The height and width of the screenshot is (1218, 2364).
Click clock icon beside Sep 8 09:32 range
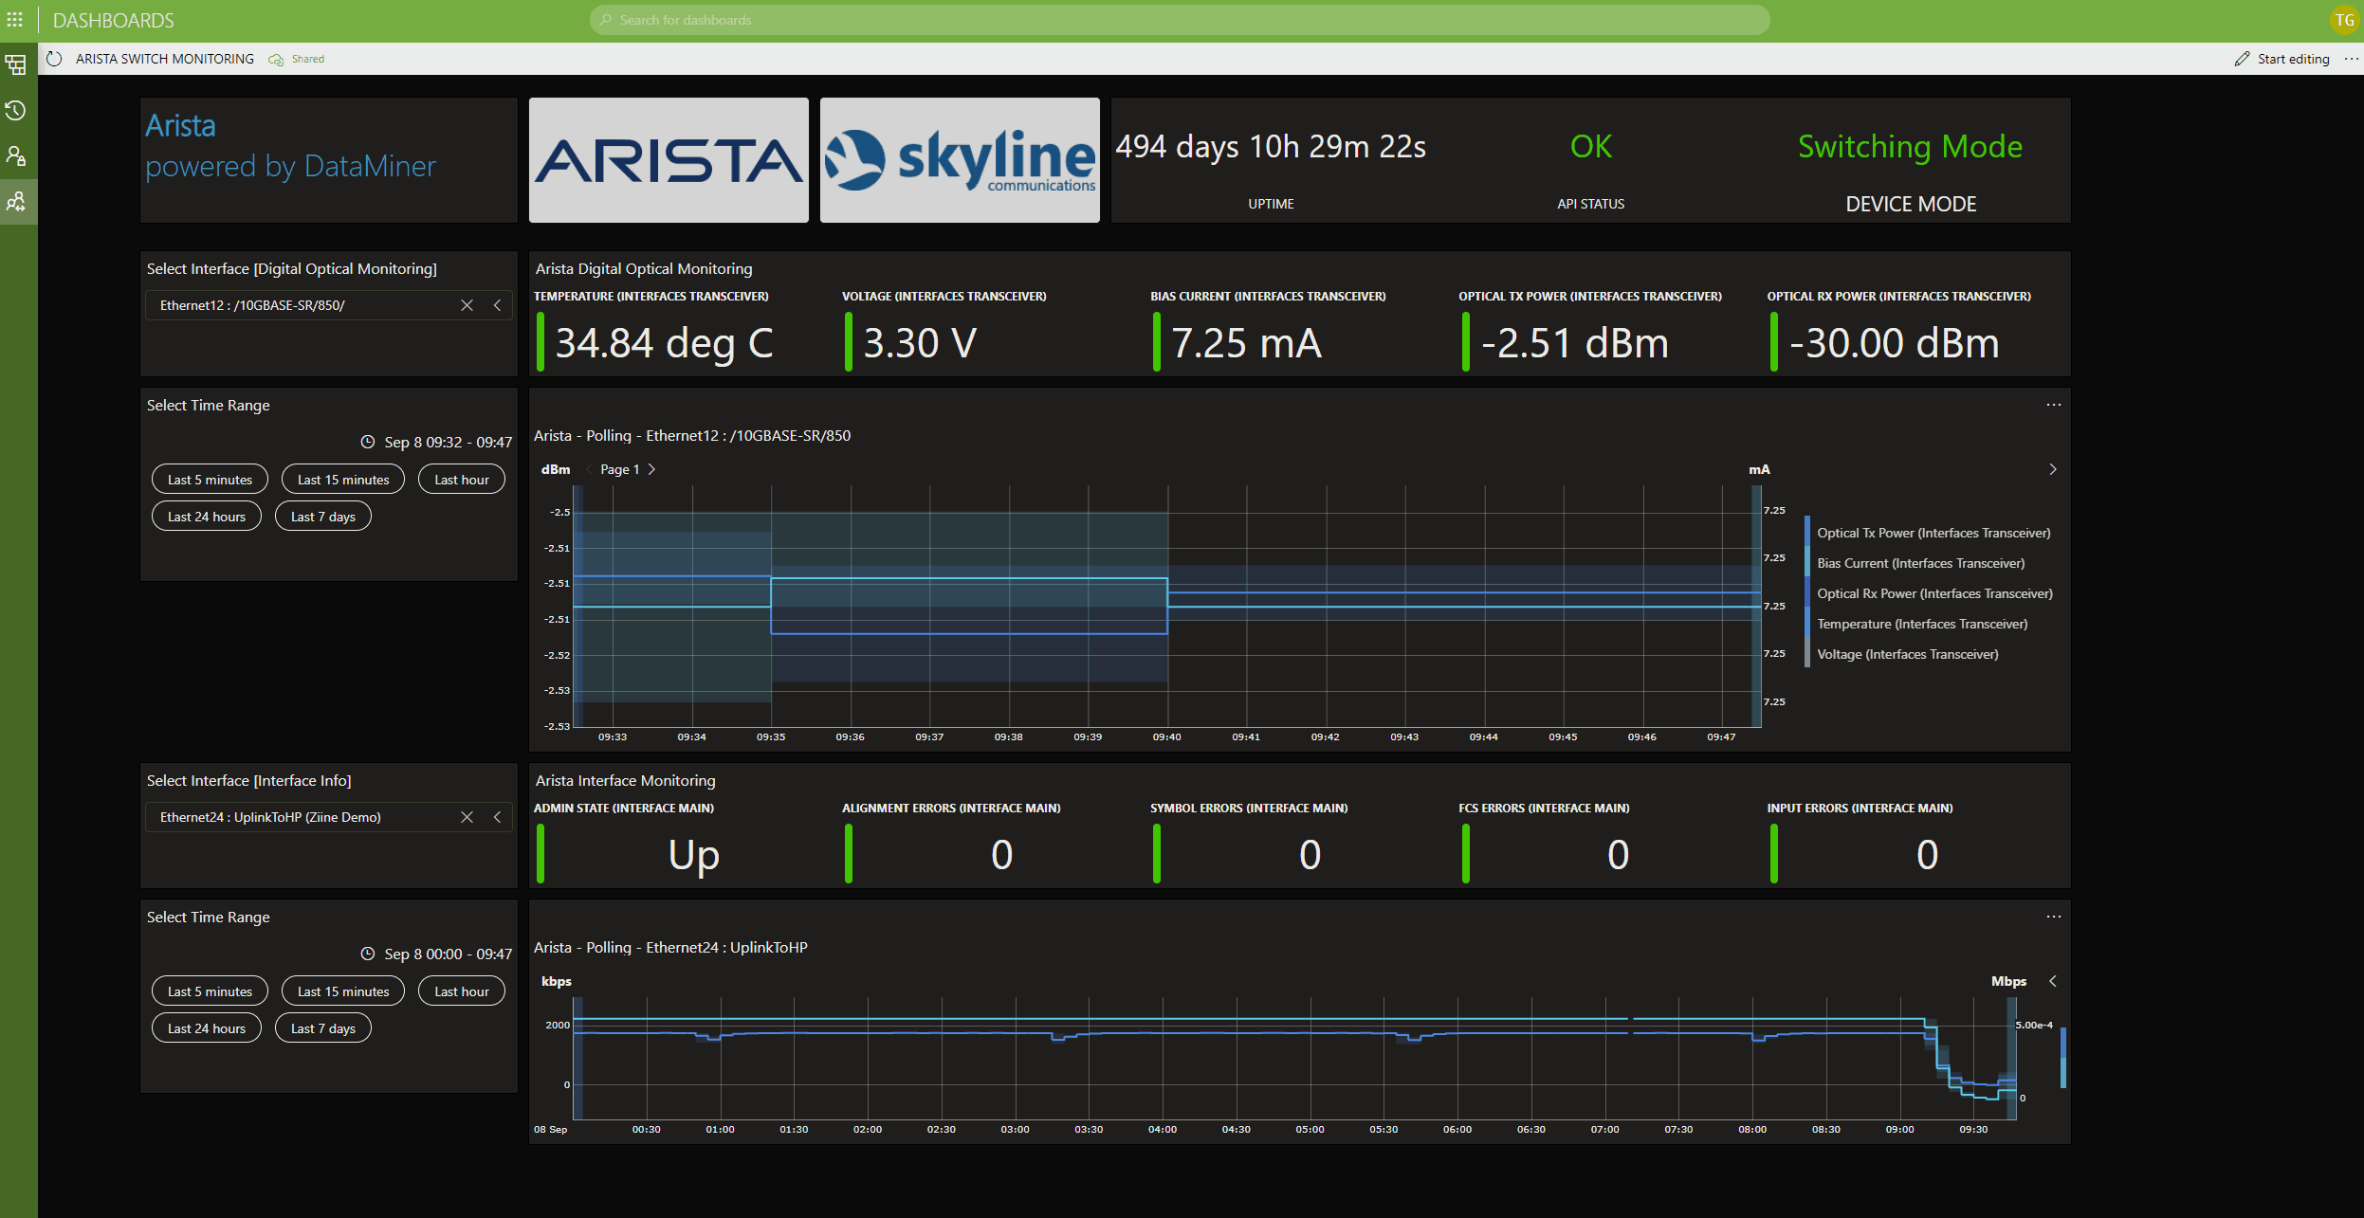pos(368,442)
